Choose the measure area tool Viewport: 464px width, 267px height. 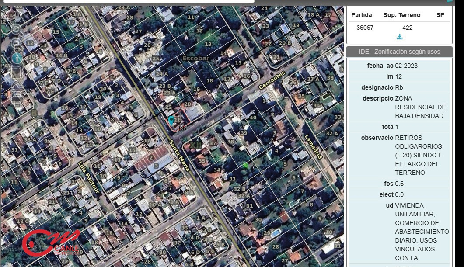pos(17,73)
